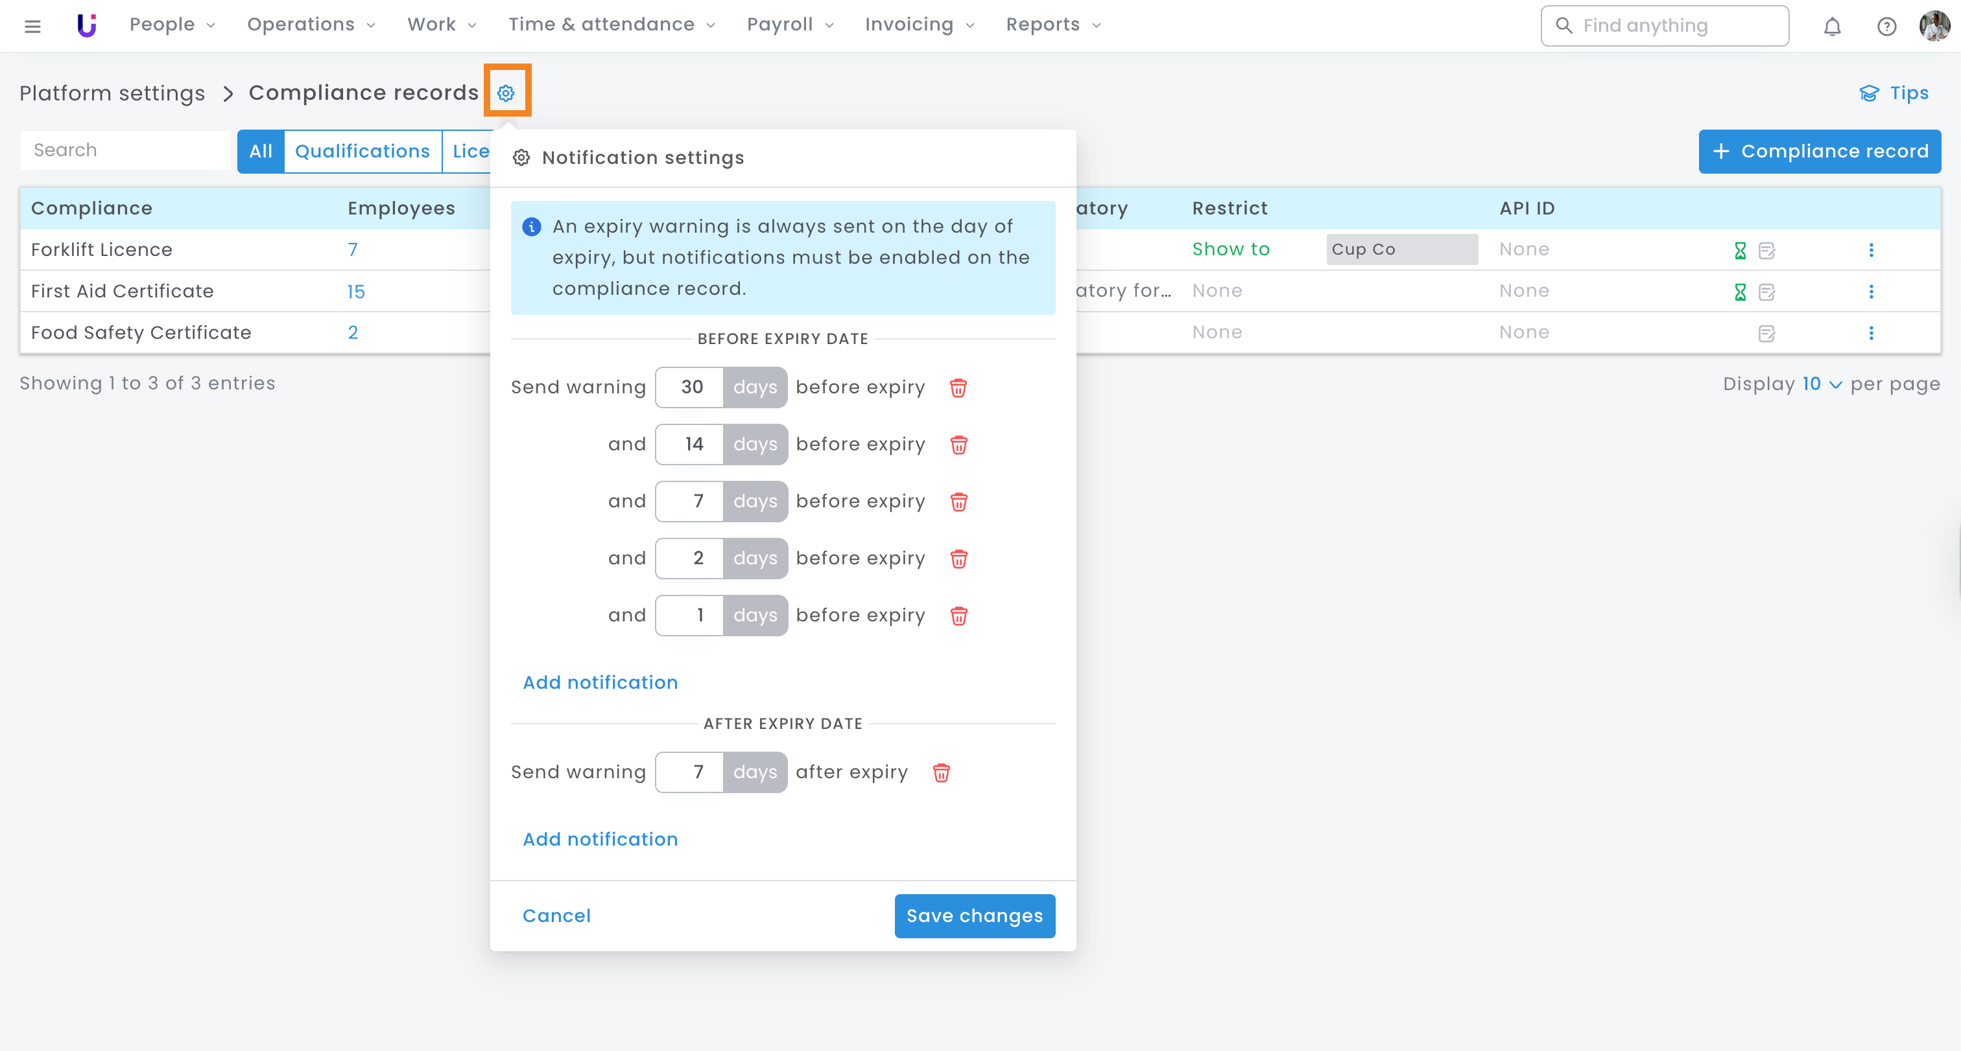Click the notification settings gear icon

(506, 93)
